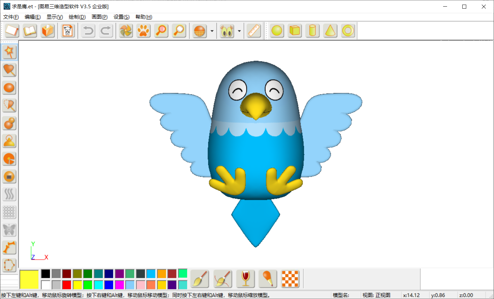Open the 帮助(H) menu
This screenshot has width=494, height=299.
coord(144,17)
